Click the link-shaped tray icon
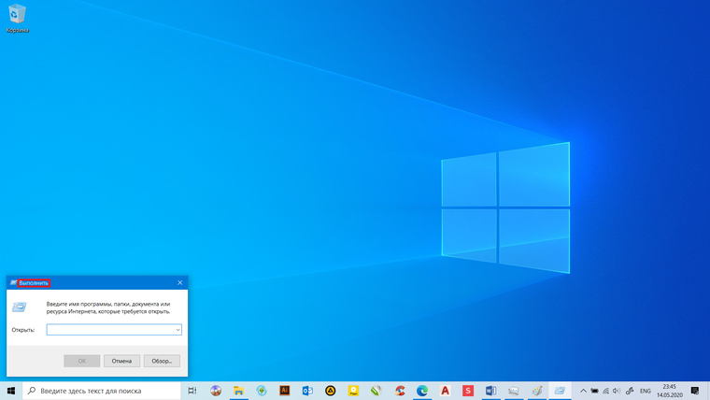 point(630,391)
